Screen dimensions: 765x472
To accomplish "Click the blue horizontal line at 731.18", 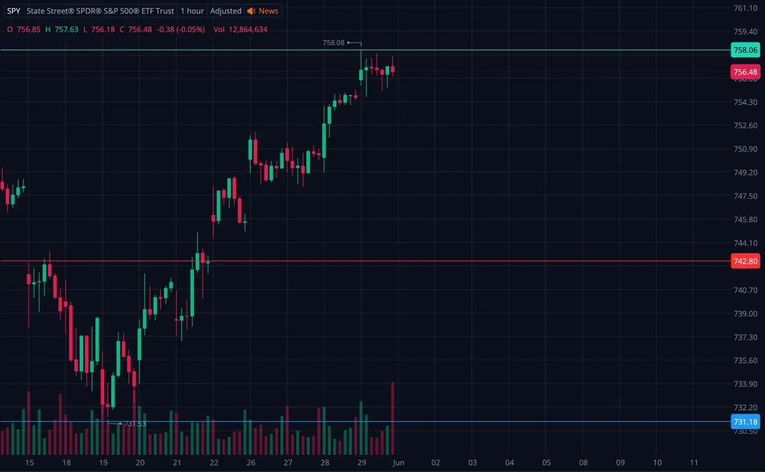I will click(x=365, y=422).
